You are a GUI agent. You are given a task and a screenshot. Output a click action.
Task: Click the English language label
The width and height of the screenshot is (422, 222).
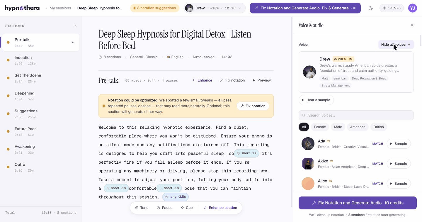[175, 57]
